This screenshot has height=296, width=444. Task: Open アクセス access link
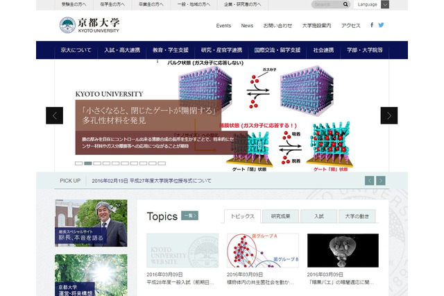pyautogui.click(x=351, y=26)
